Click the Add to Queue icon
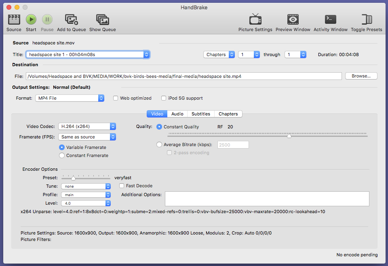 pyautogui.click(x=72, y=19)
